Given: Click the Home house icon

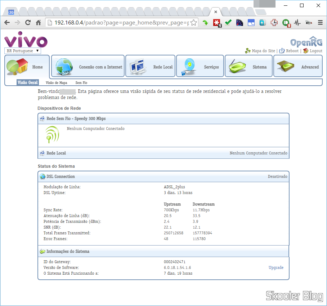Looking at the screenshot, I should 17,67.
